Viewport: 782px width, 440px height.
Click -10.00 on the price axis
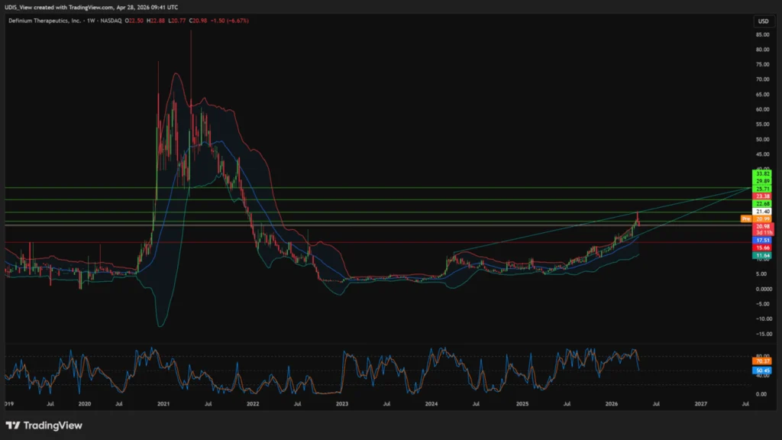762,319
